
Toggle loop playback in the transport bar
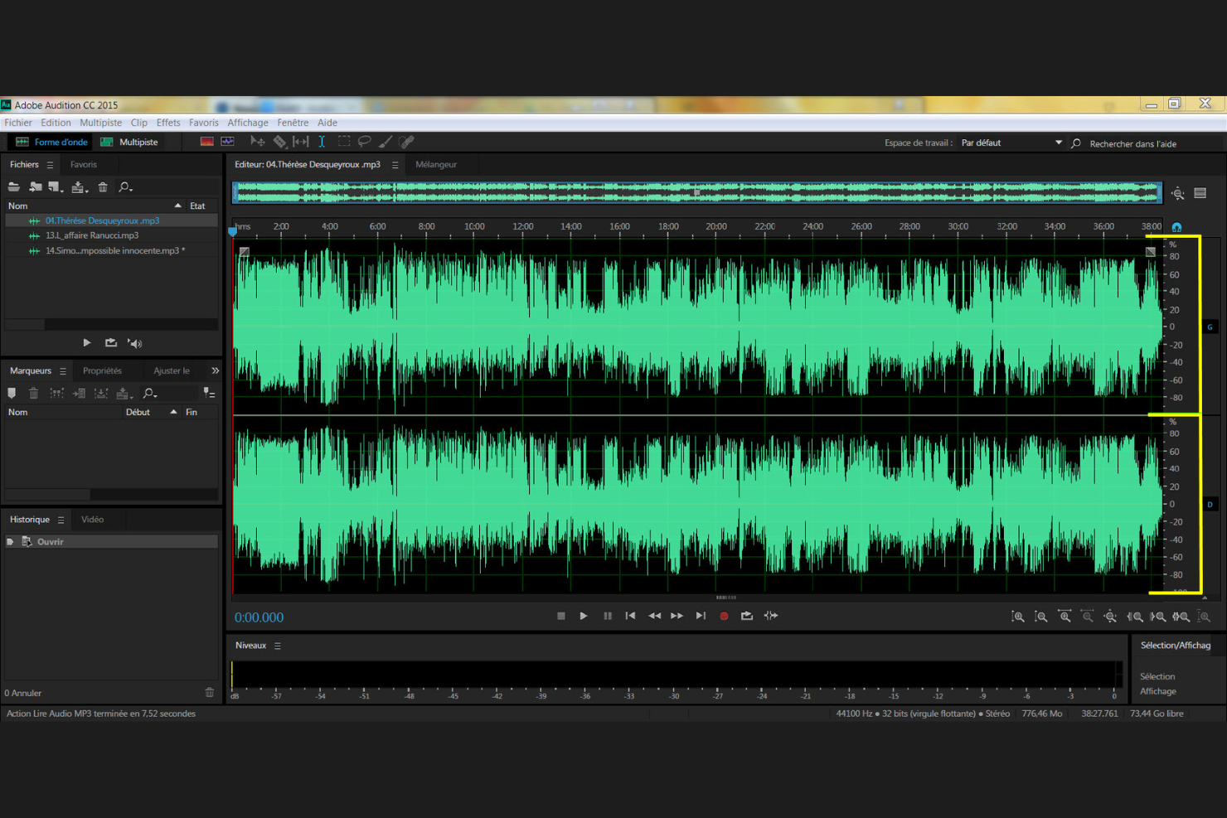pyautogui.click(x=746, y=616)
